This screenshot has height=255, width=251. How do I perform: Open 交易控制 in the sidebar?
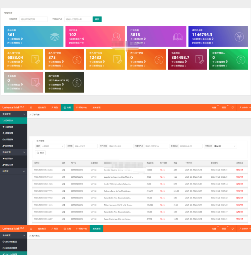point(9,139)
